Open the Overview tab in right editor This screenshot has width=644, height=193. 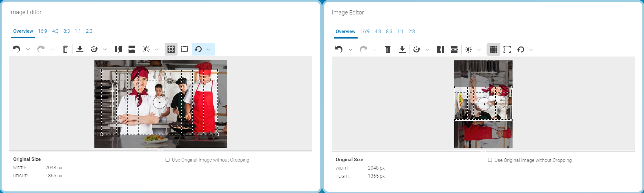[x=345, y=31]
